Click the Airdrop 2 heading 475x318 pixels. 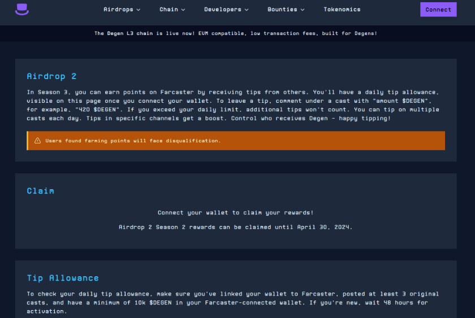point(51,76)
